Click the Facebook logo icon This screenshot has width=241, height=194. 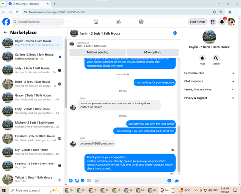pyautogui.click(x=6, y=22)
